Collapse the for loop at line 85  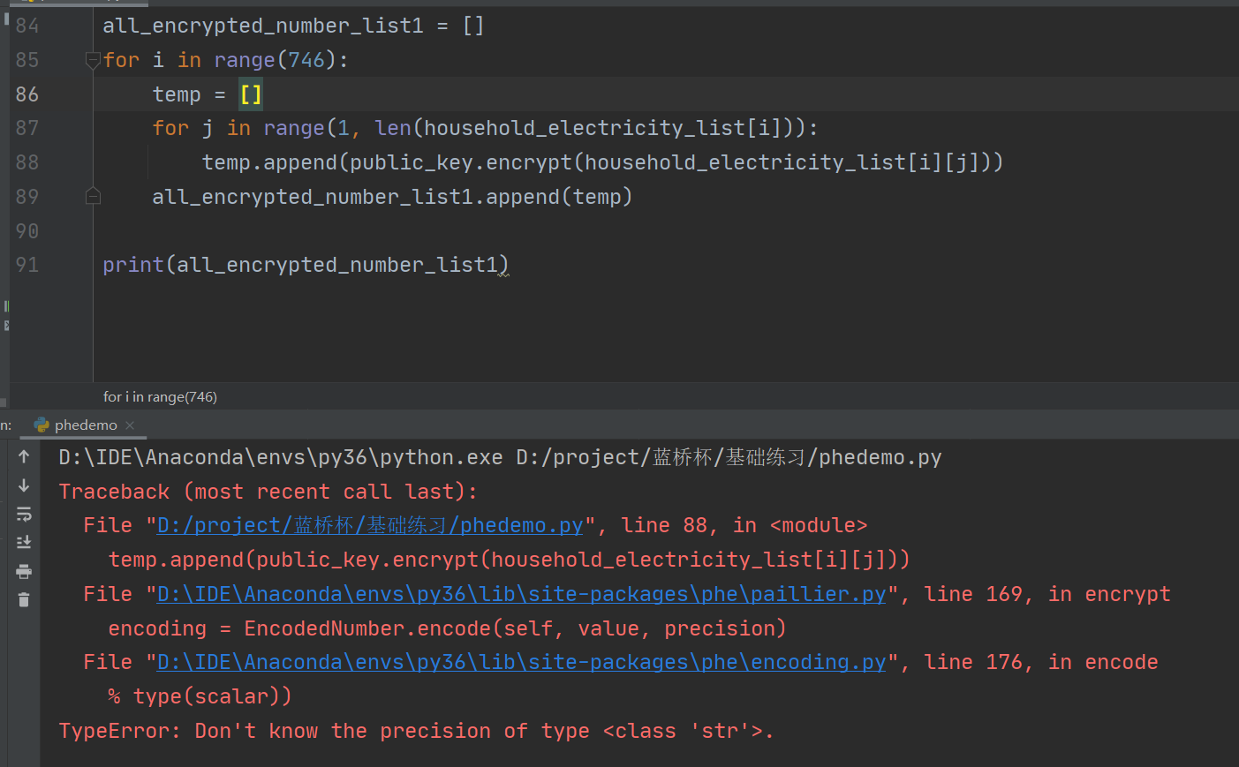point(93,60)
